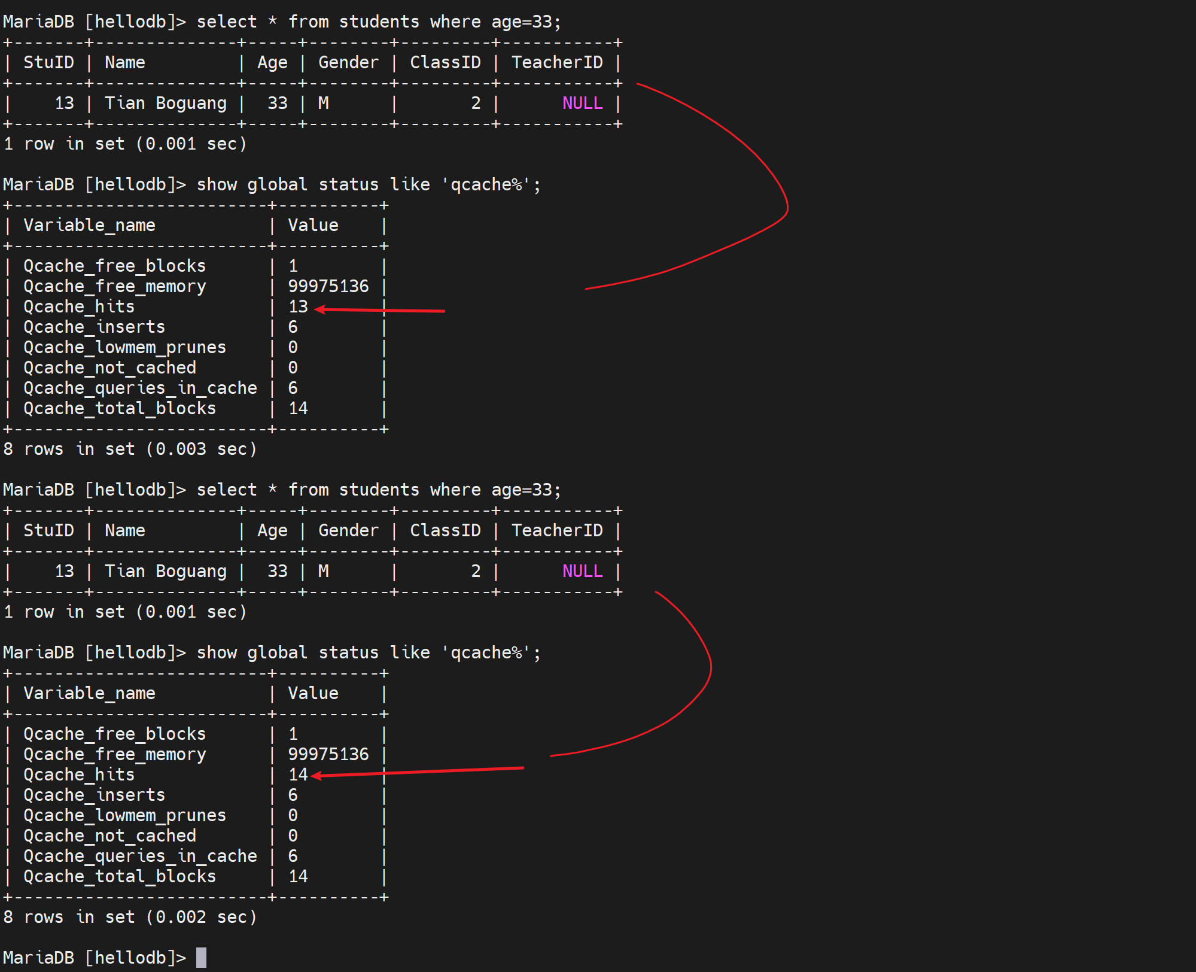Click the first Qcache_lowmem_prunes label
1196x972 pixels.
pos(124,347)
